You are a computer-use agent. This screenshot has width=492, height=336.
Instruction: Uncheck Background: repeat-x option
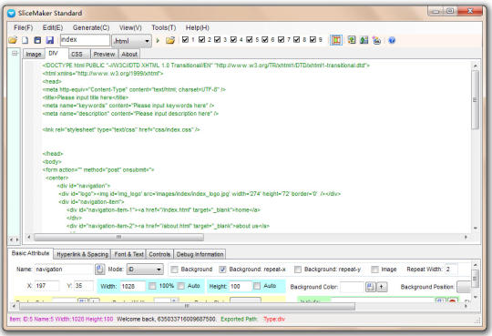pos(222,270)
